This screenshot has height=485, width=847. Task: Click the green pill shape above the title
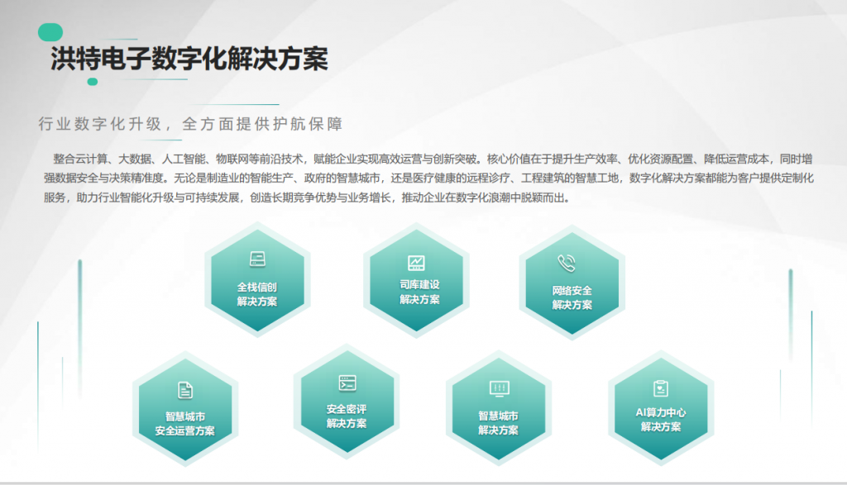coord(50,31)
